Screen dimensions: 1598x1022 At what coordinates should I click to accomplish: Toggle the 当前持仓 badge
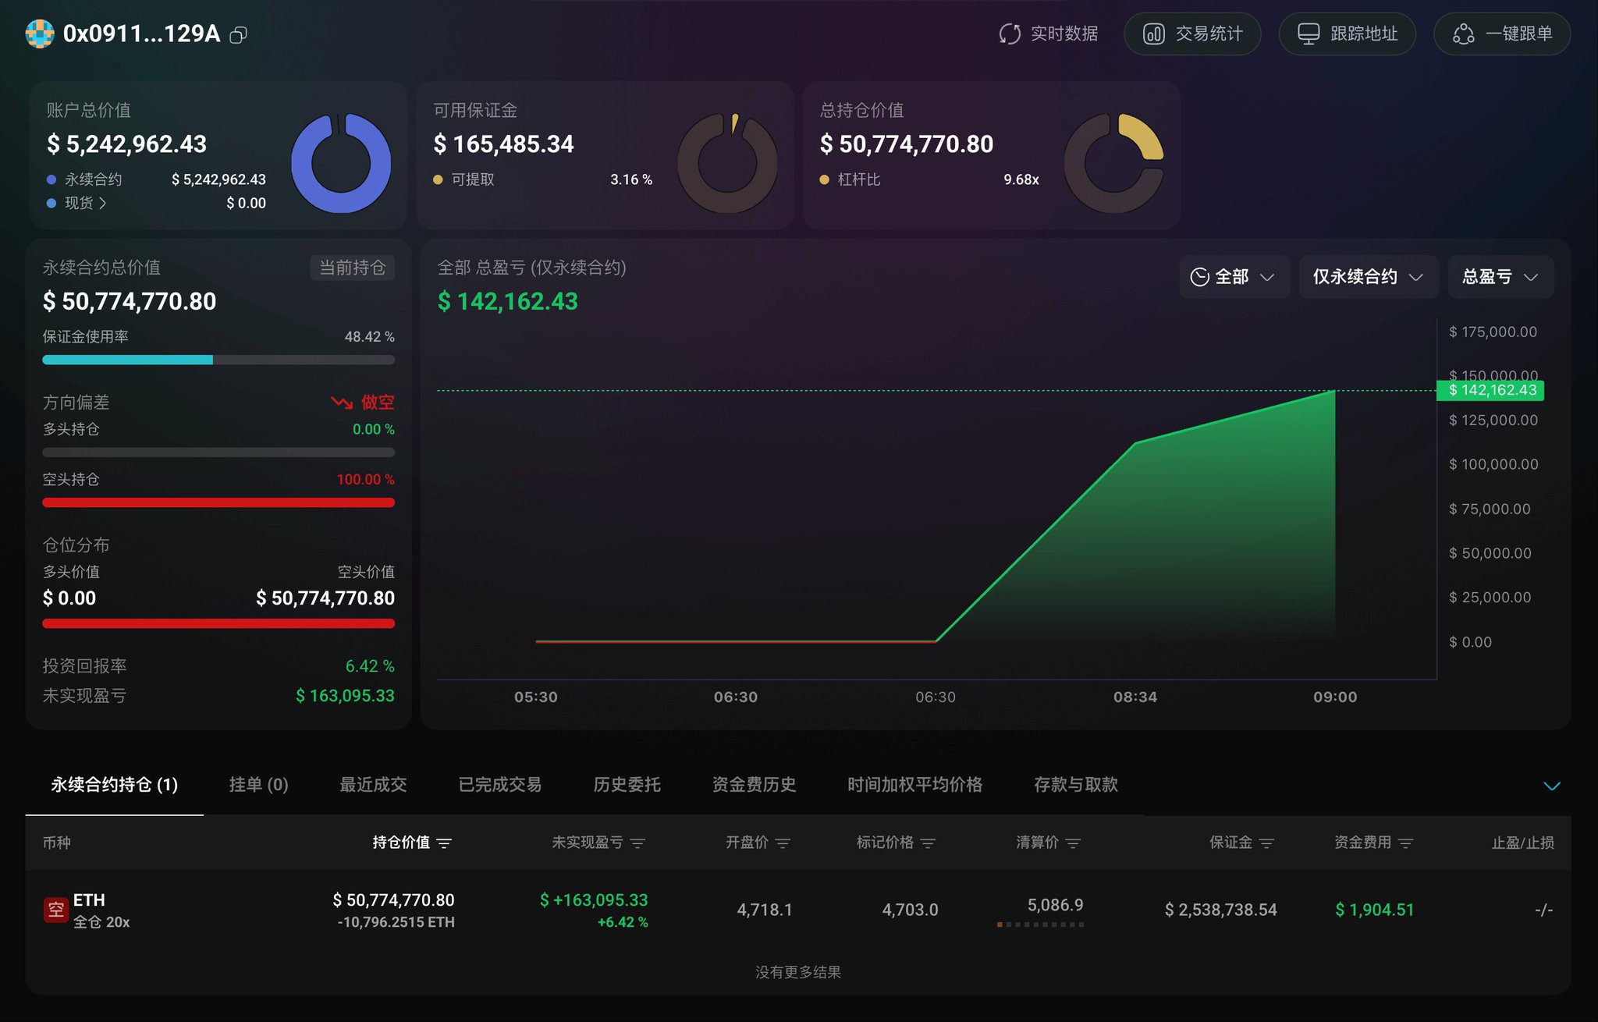pos(353,268)
